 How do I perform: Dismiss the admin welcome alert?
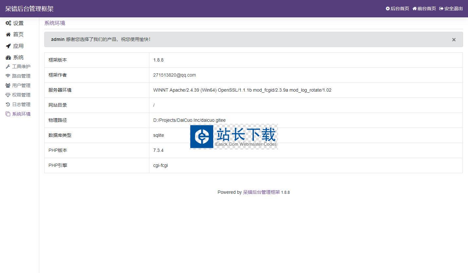[454, 40]
